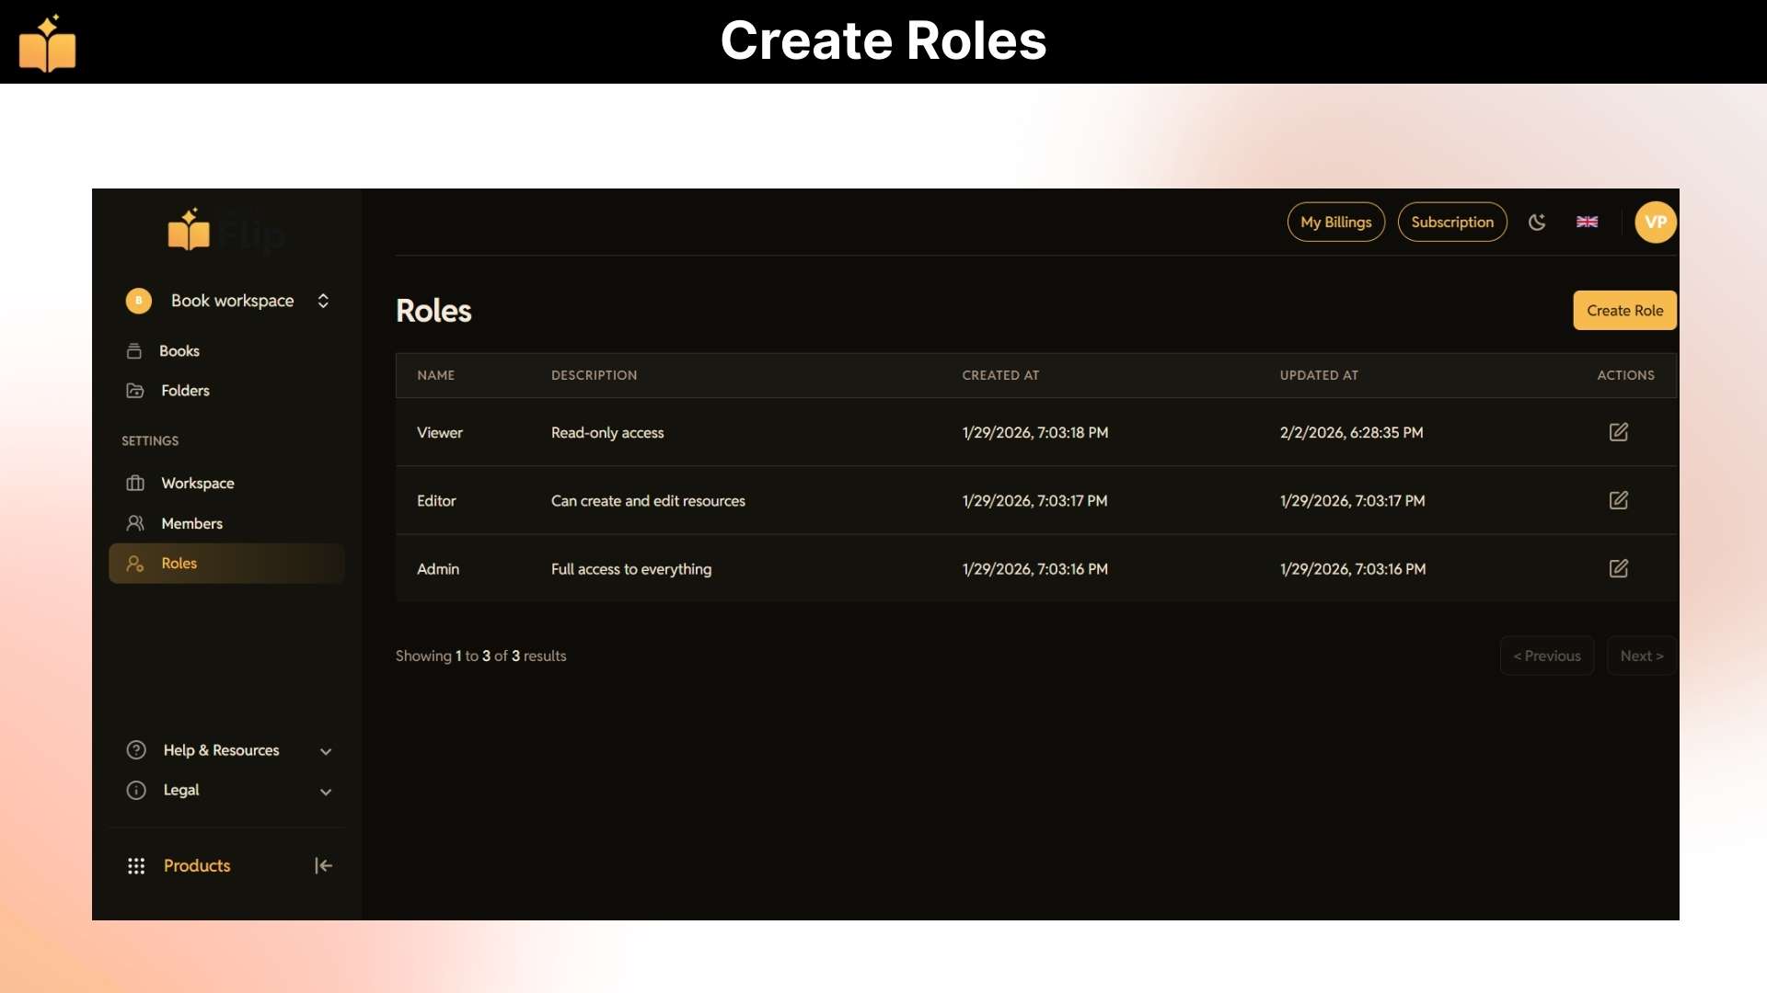1767x993 pixels.
Task: Open the Workspace settings page
Action: [x=197, y=484]
